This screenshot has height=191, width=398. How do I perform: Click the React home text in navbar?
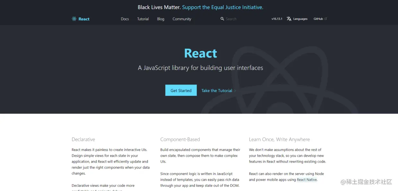(x=84, y=19)
